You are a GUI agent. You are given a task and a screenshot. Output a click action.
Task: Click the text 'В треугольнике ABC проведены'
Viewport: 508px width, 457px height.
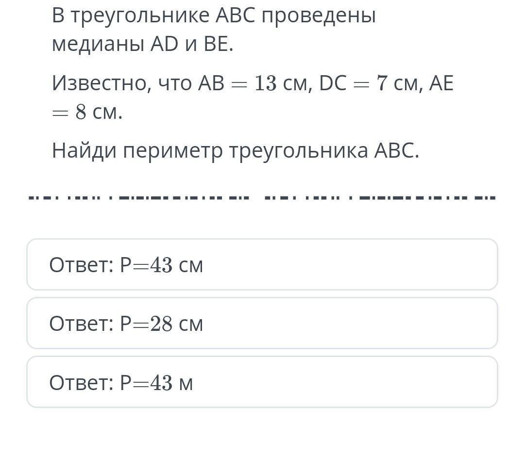coord(214,16)
